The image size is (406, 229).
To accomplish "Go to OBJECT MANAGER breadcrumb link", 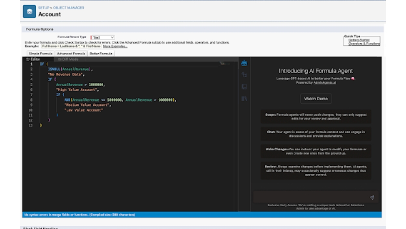I will coord(69,8).
